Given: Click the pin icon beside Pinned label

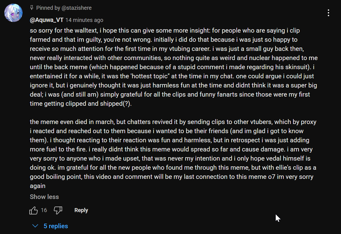Looking at the screenshot, I should (32, 8).
